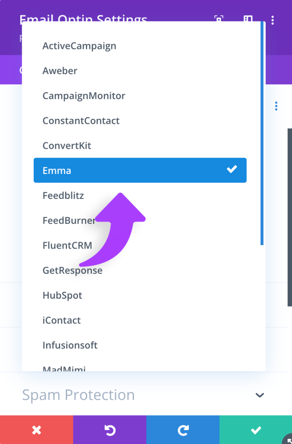Pick ActiveCampaign from the provider list
The height and width of the screenshot is (444, 292).
coord(79,46)
